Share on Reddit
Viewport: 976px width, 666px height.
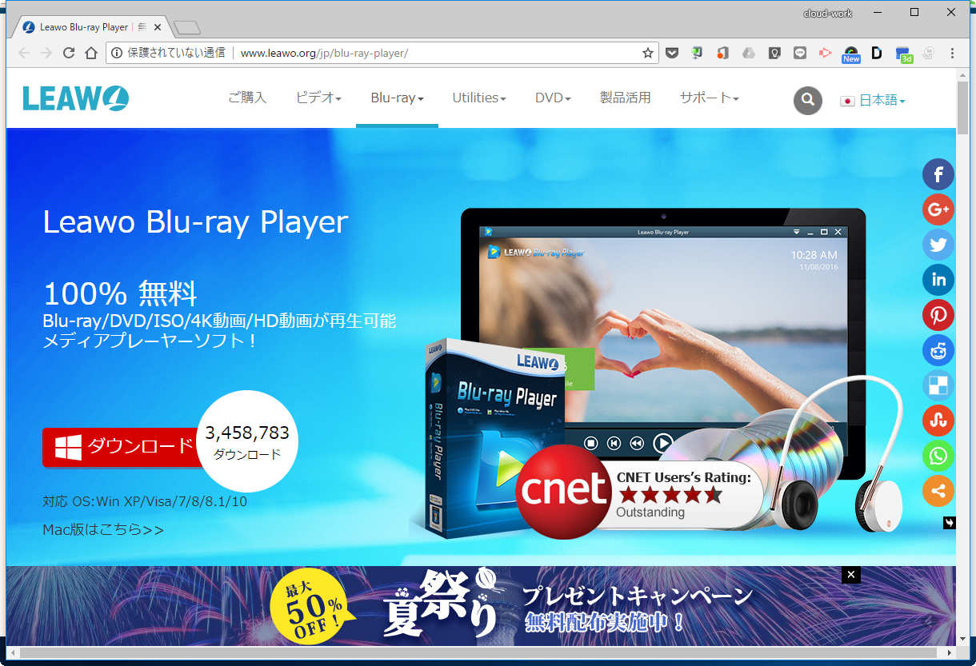click(x=938, y=350)
